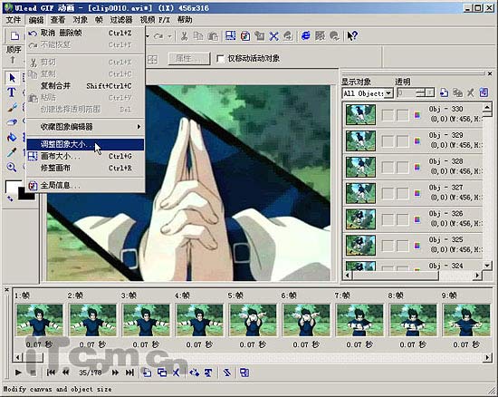
Task: Enable the 仅移动活动对象 checkbox
Action: coord(220,59)
